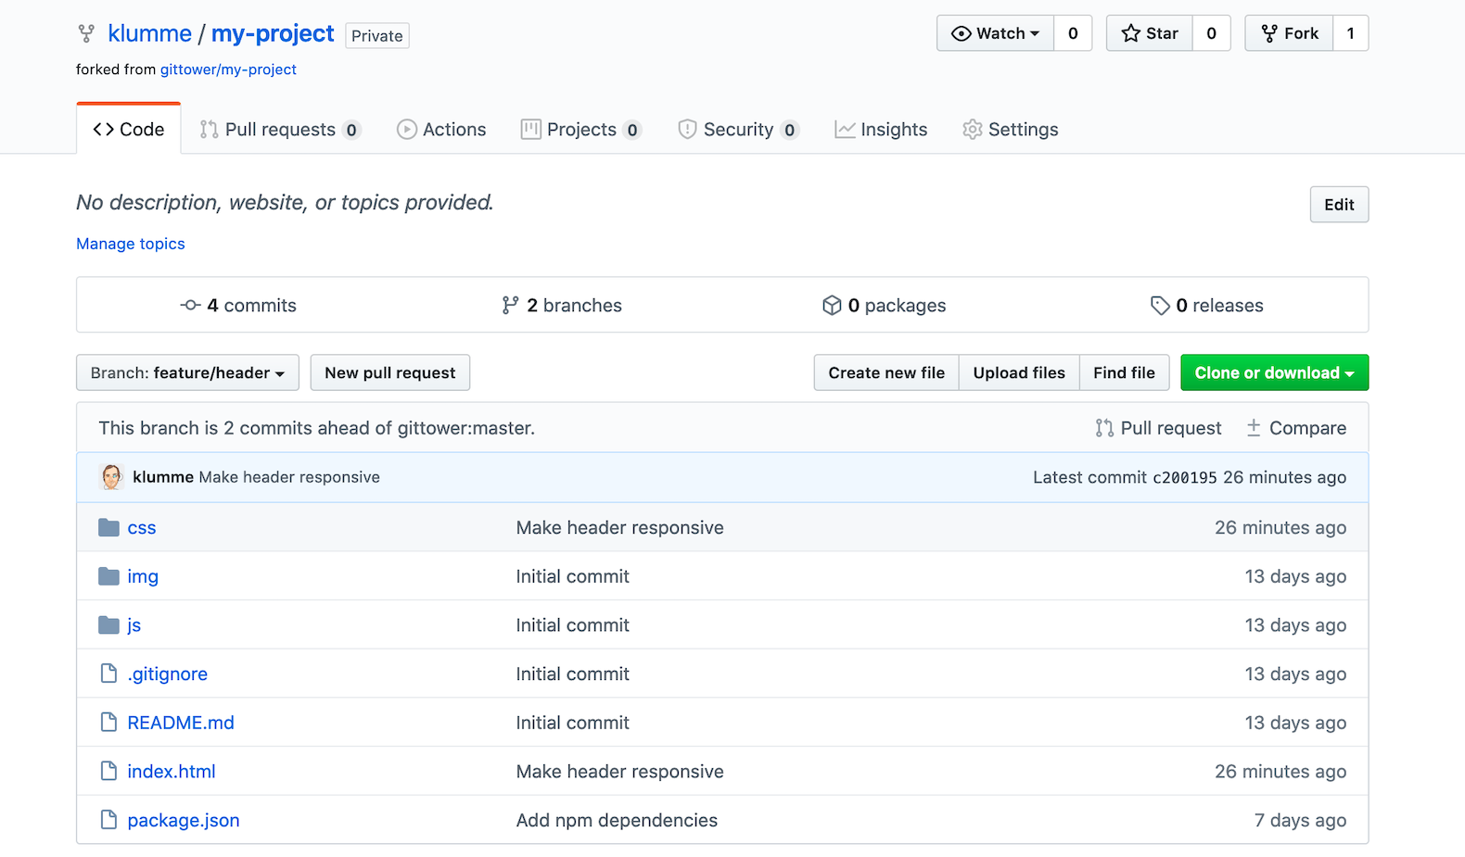Click the tag icon next to 0 releases
Image resolution: width=1465 pixels, height=857 pixels.
click(x=1160, y=306)
